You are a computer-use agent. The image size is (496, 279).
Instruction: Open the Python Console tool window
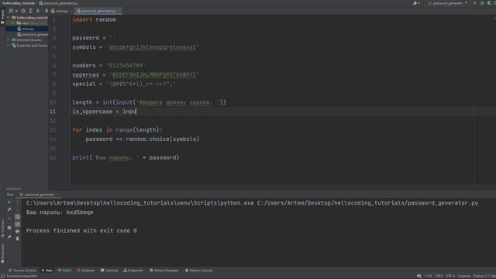[198, 270]
